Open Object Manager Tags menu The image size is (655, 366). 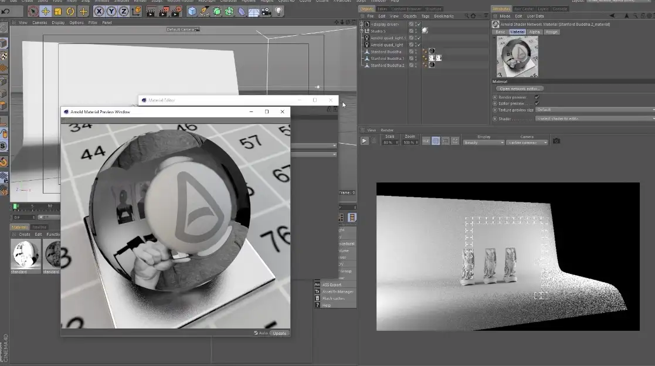point(425,16)
